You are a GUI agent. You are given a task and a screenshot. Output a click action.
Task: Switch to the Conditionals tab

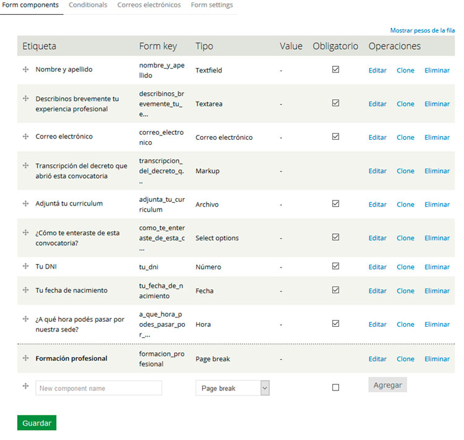pos(88,5)
